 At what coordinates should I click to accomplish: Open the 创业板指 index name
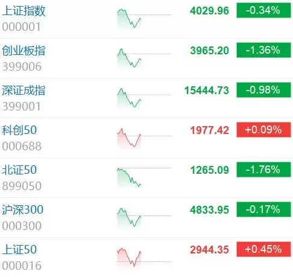24,51
